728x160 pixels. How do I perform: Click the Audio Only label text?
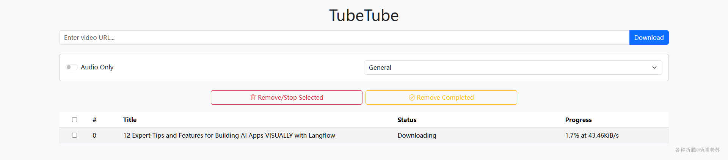(x=97, y=67)
